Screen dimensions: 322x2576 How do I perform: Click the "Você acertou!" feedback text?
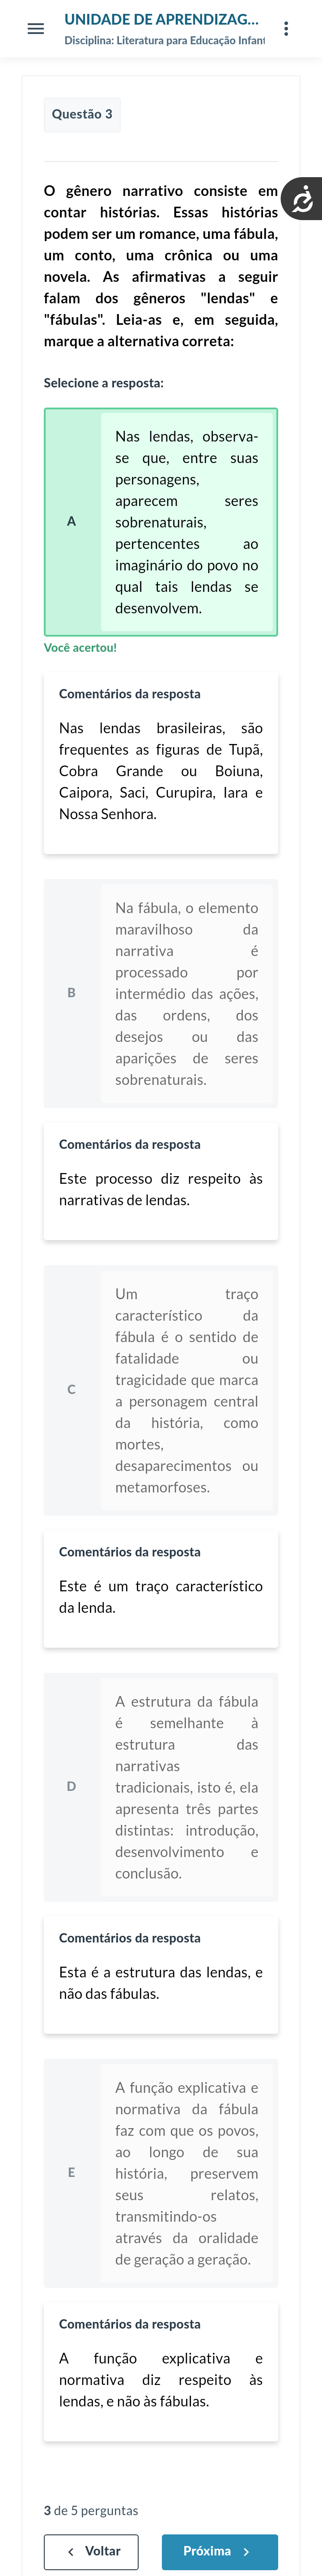click(x=80, y=648)
